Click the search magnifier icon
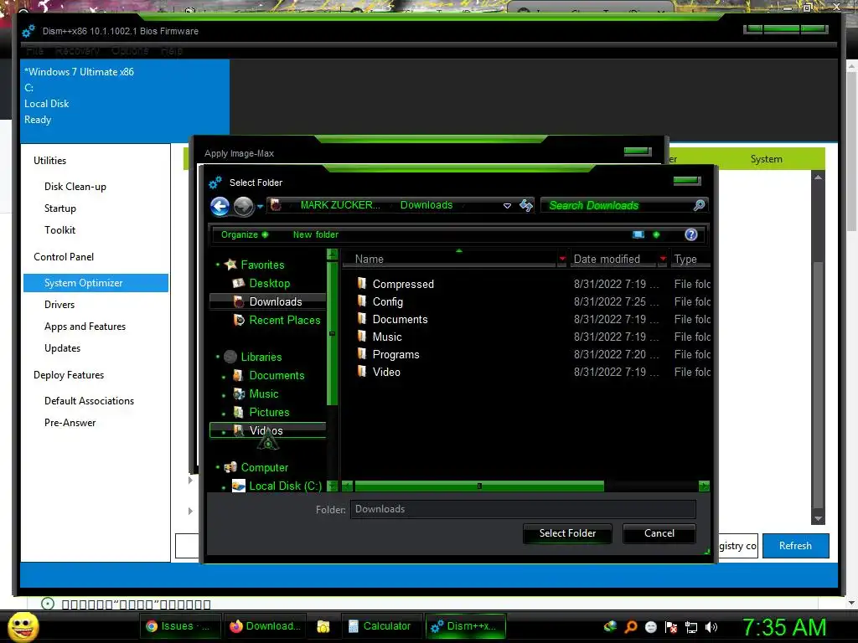 coord(699,206)
